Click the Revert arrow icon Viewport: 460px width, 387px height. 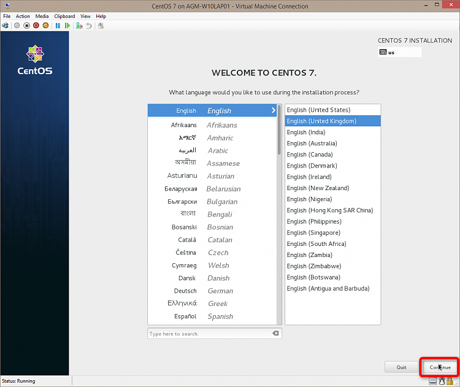[x=89, y=26]
